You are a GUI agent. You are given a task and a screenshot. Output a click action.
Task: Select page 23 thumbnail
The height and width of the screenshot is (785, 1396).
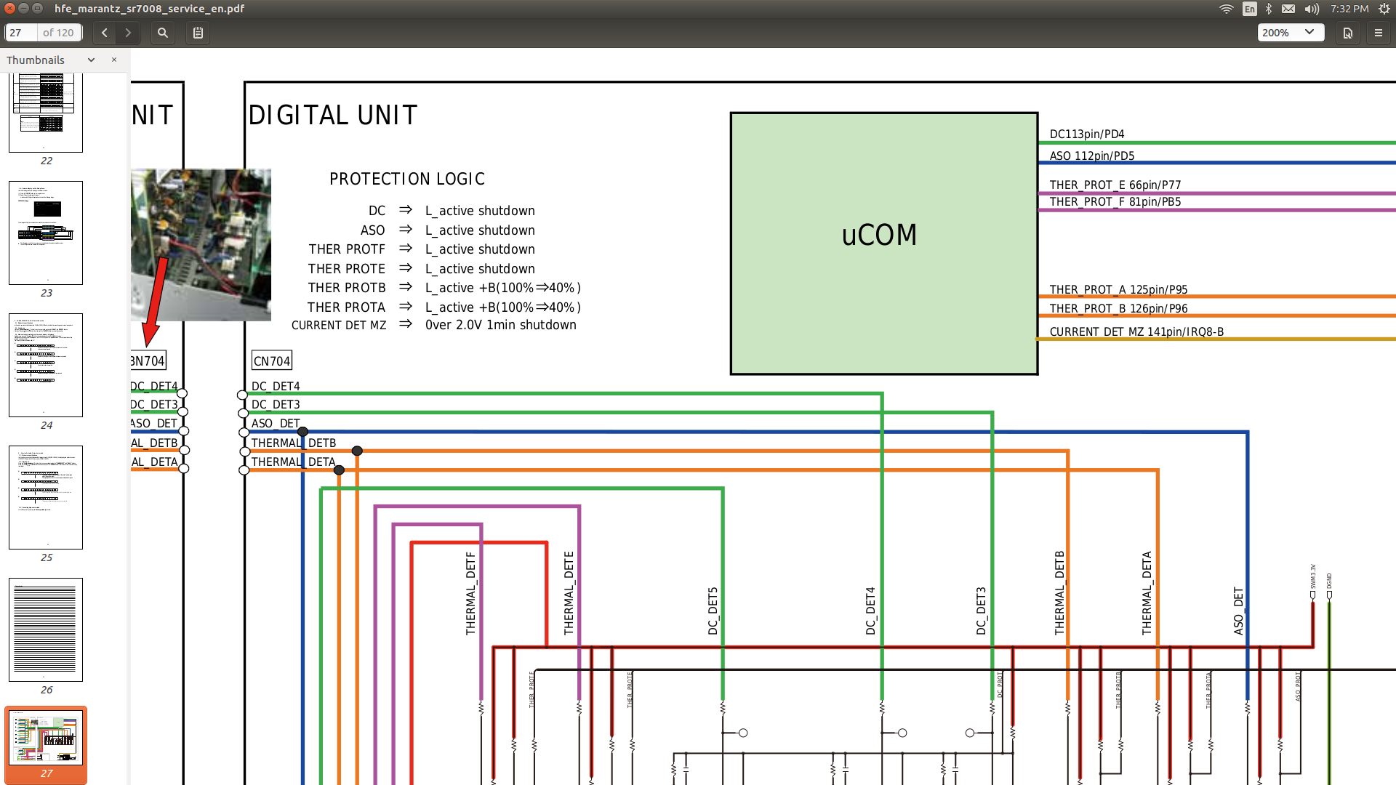tap(46, 233)
